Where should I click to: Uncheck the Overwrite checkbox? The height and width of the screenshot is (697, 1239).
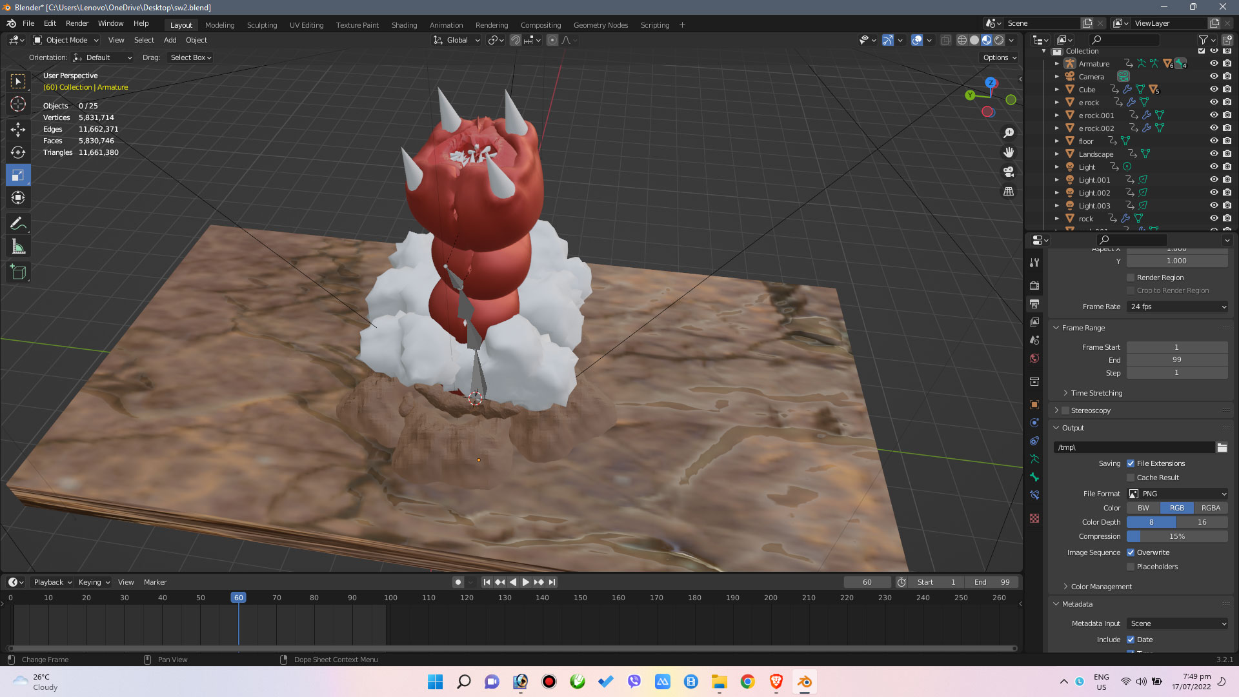point(1131,552)
